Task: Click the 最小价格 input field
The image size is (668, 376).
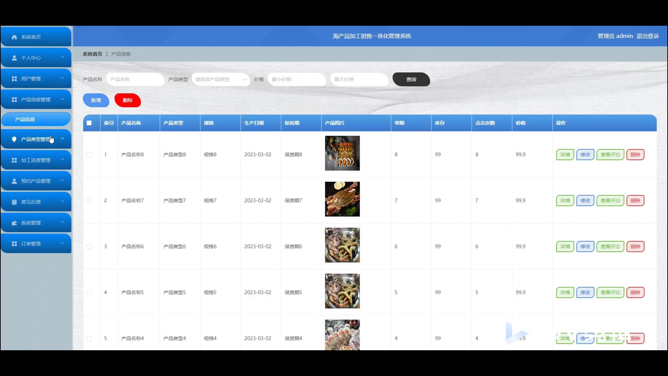Action: click(296, 79)
